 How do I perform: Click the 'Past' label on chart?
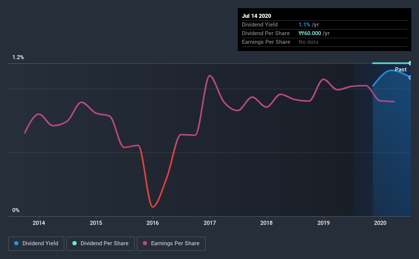click(401, 69)
